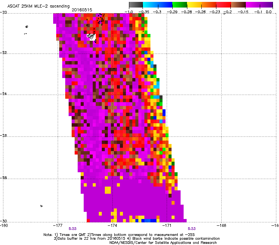This screenshot has width=279, height=245.
Task: Select the latitude axis label "-24"
Action: point(3,93)
